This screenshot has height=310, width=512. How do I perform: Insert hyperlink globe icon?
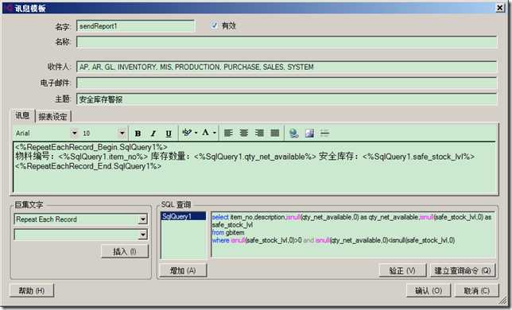tap(293, 133)
